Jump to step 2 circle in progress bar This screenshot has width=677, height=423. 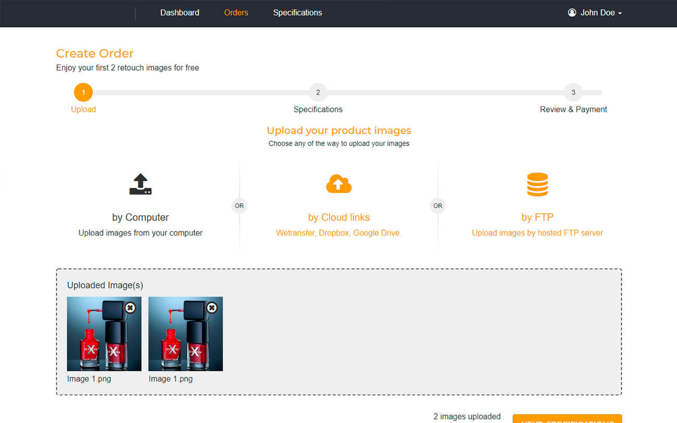318,93
